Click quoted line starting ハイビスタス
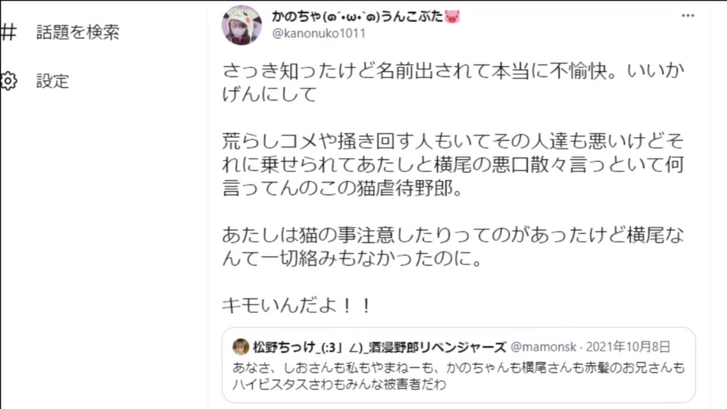Viewport: 727px width, 409px height. pos(339,385)
